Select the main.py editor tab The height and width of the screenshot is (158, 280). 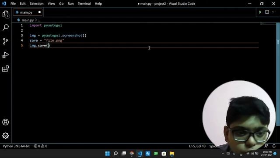click(28, 12)
